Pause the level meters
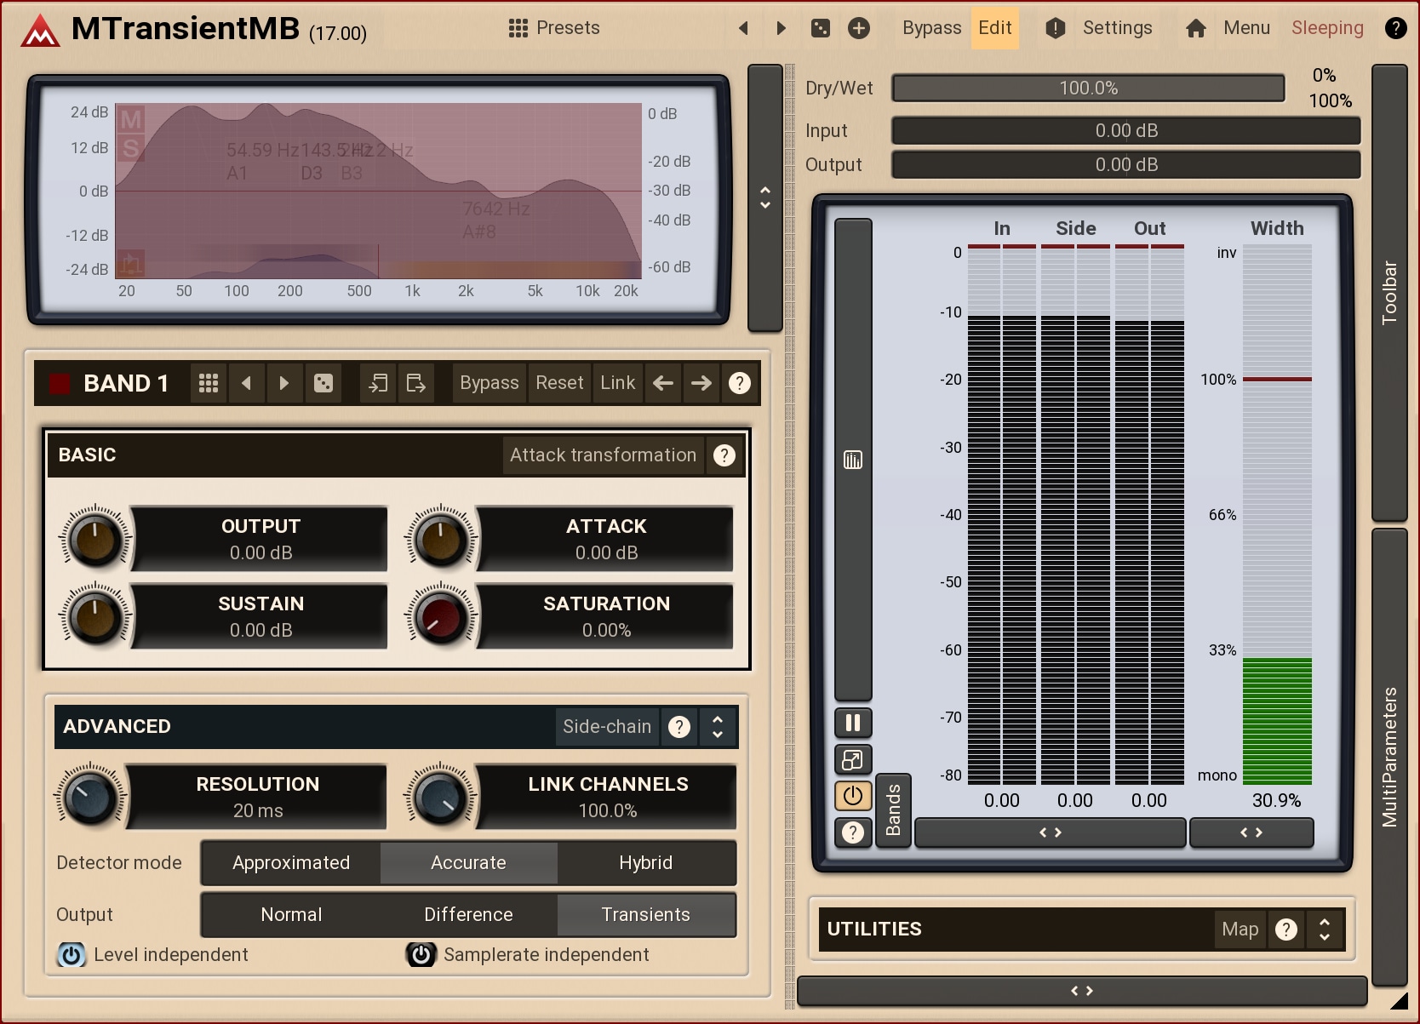The height and width of the screenshot is (1024, 1420). pyautogui.click(x=852, y=723)
